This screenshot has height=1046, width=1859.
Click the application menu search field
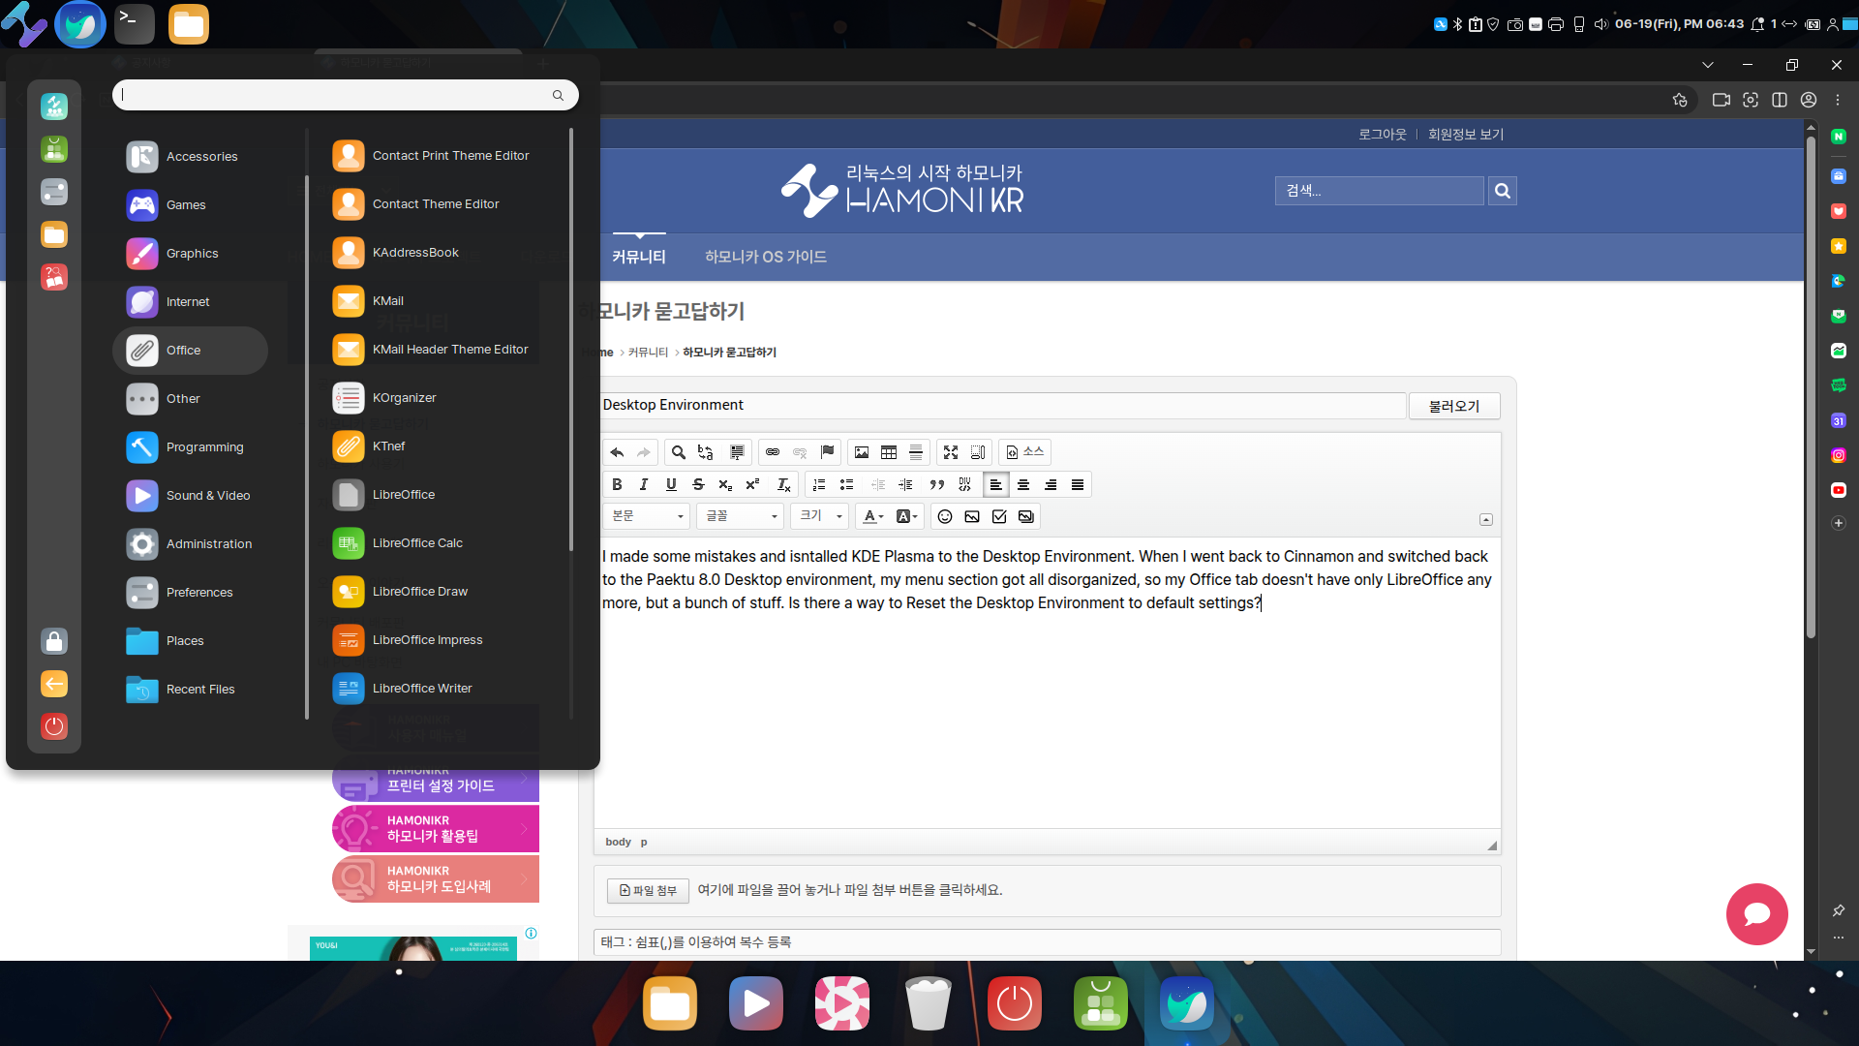(x=346, y=95)
